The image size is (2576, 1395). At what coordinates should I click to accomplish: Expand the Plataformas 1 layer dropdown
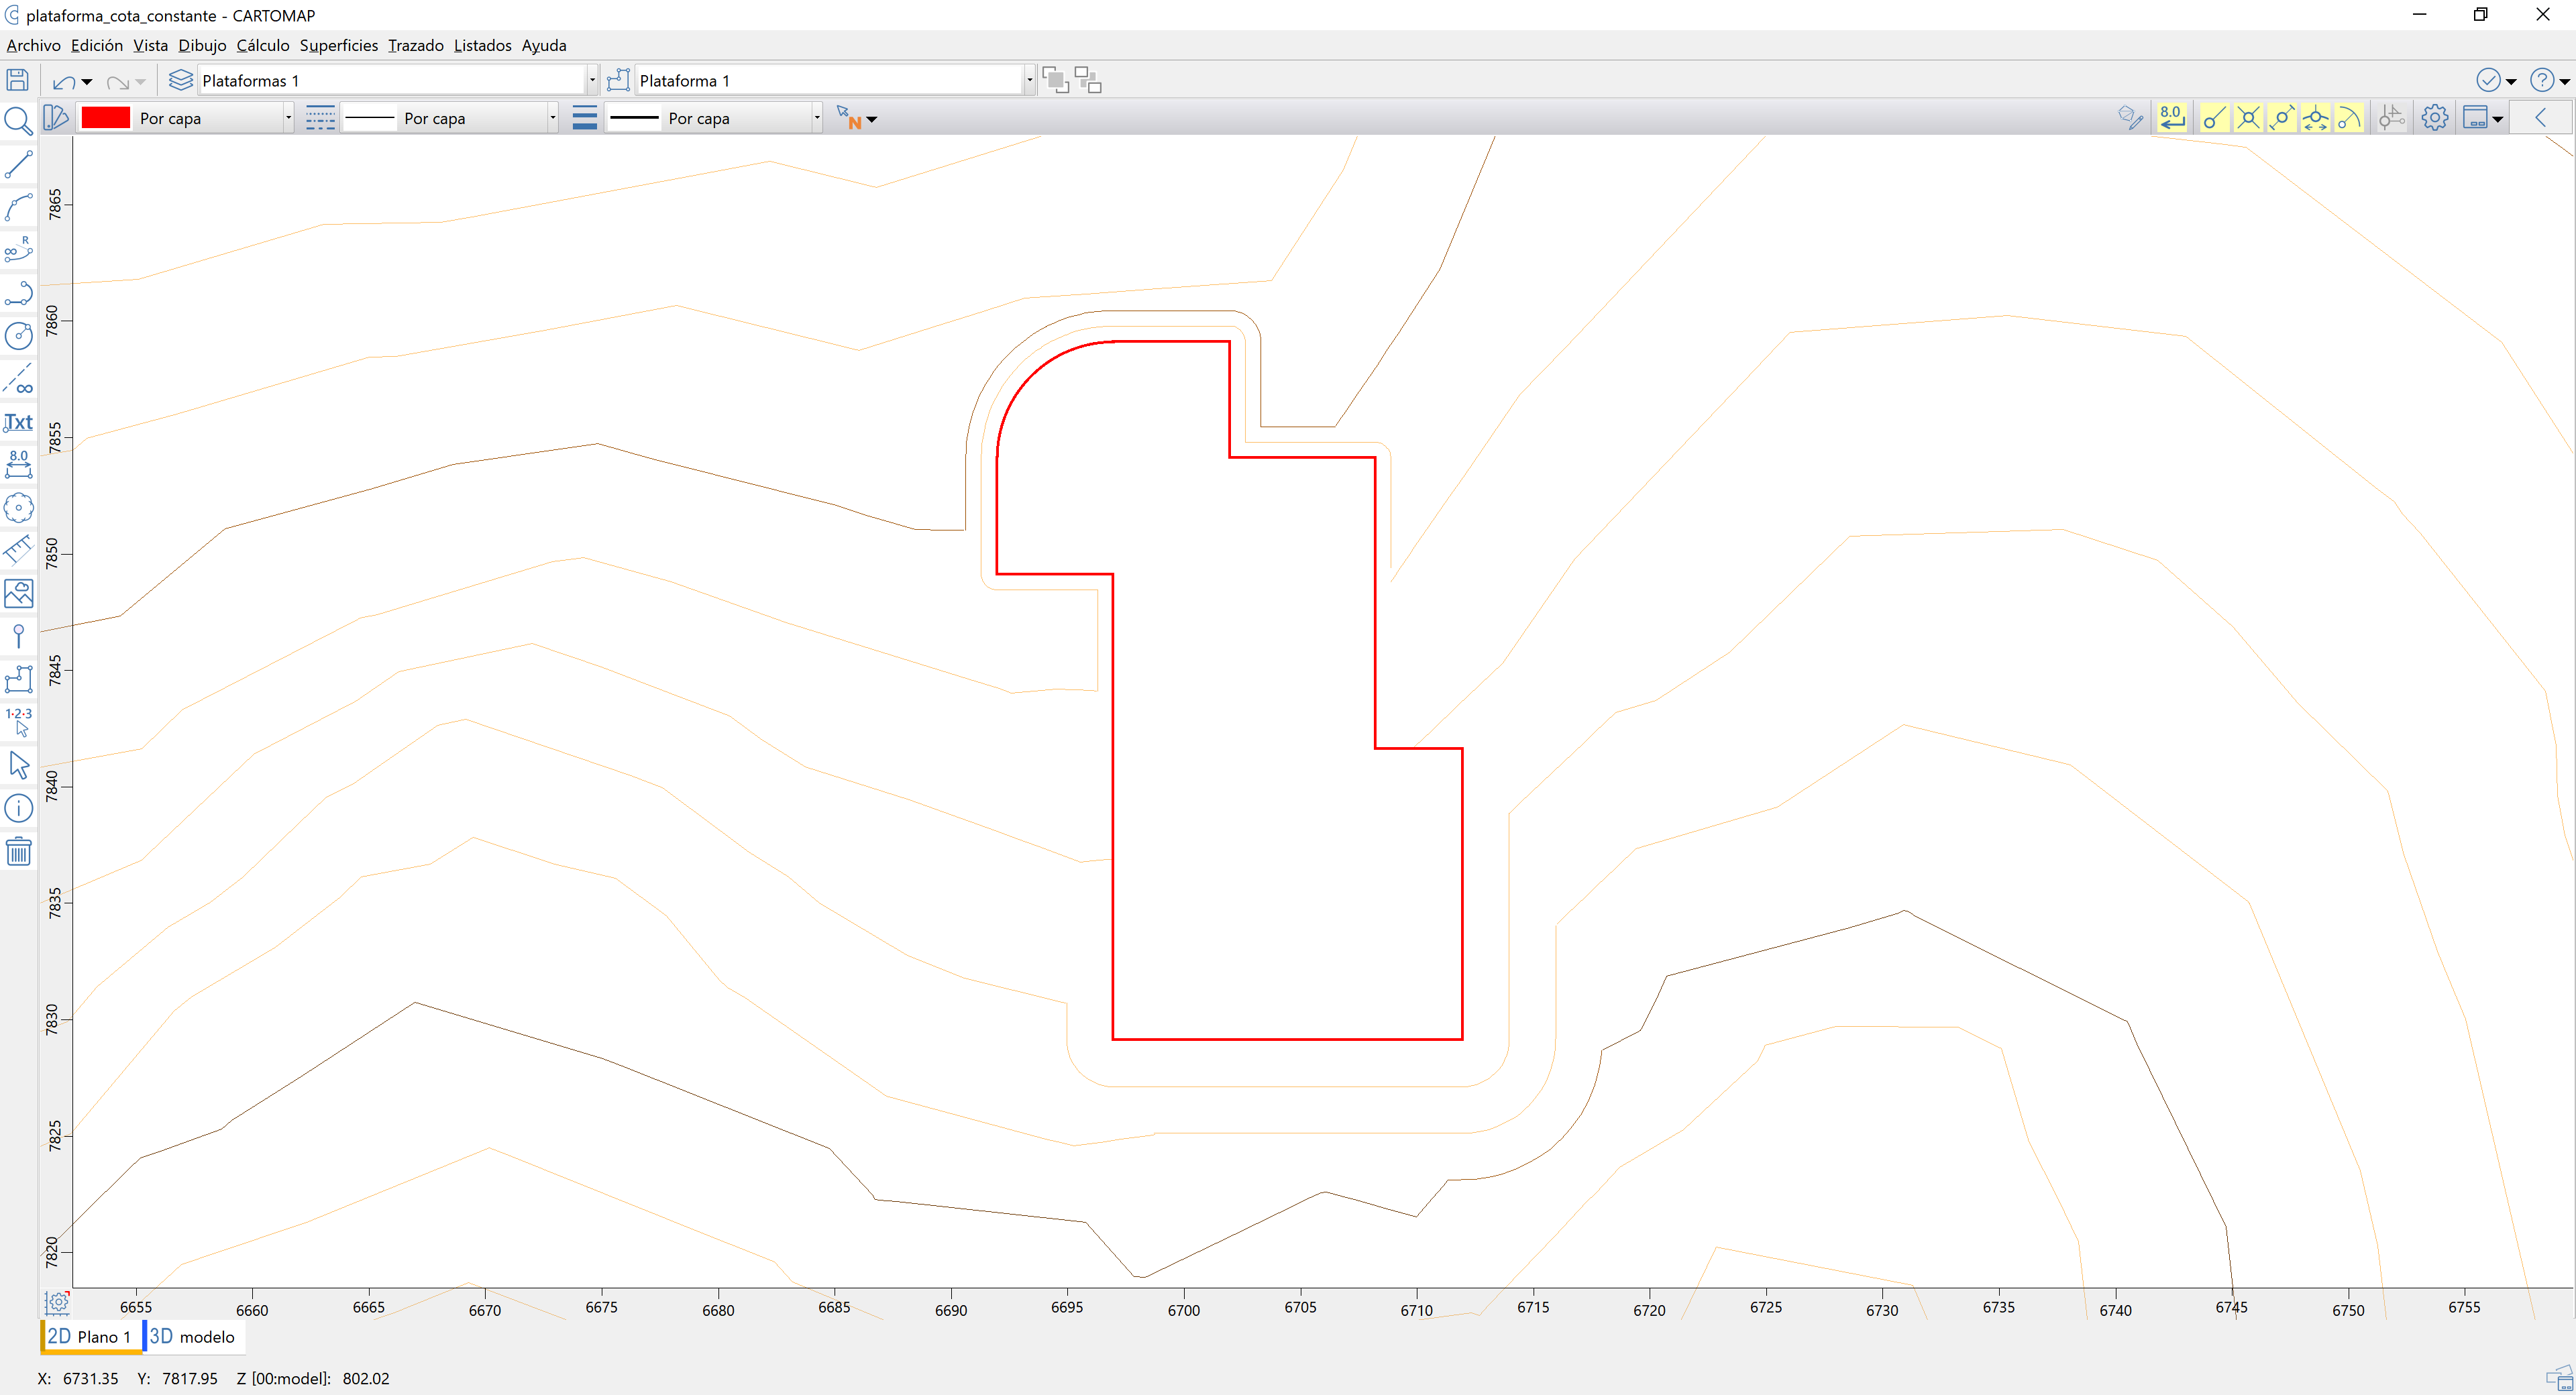[x=592, y=80]
